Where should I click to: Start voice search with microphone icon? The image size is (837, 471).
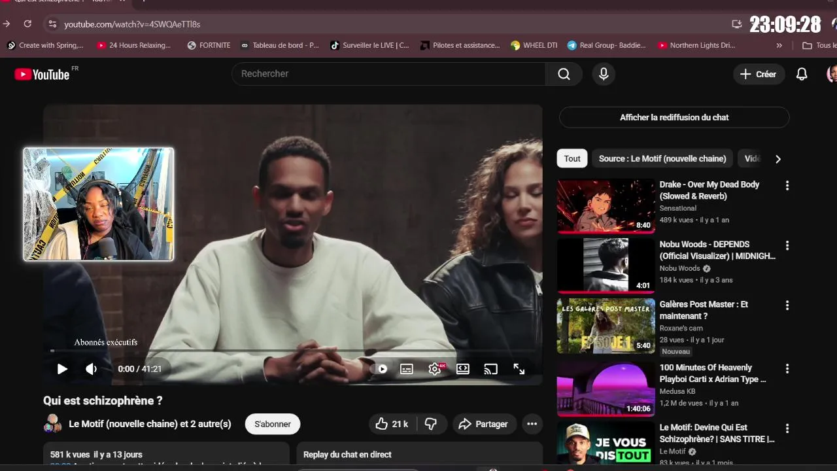tap(604, 74)
